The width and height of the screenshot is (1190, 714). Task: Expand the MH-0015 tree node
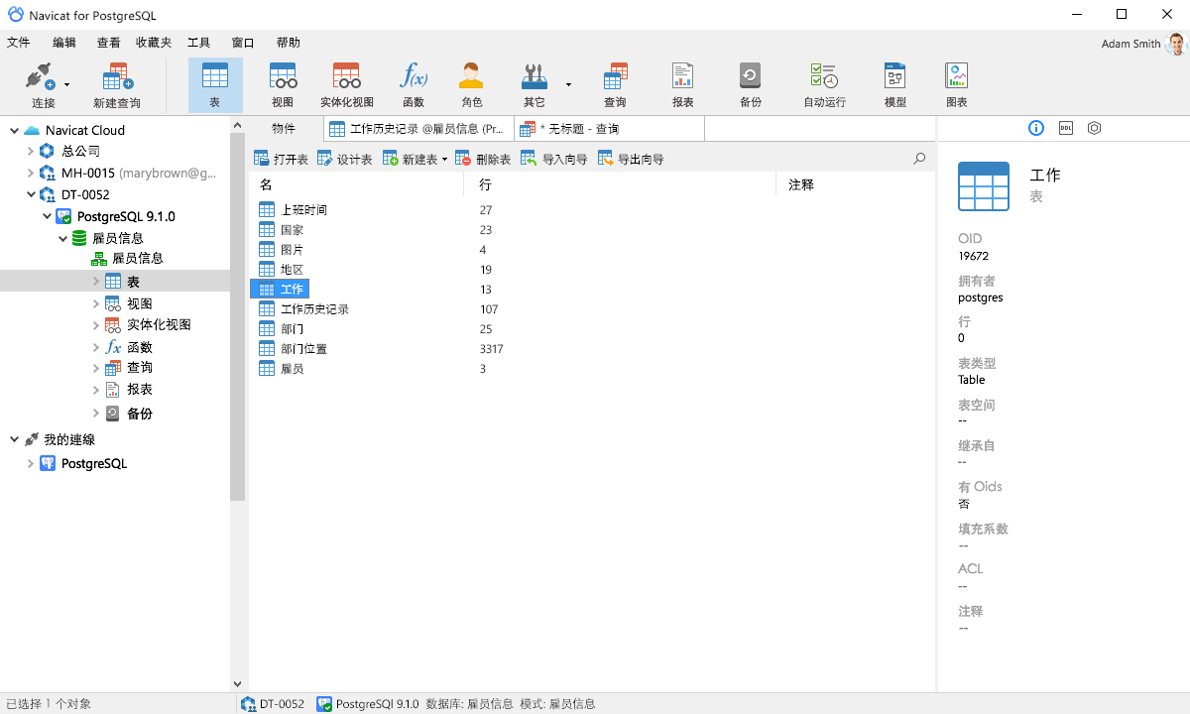pos(31,173)
